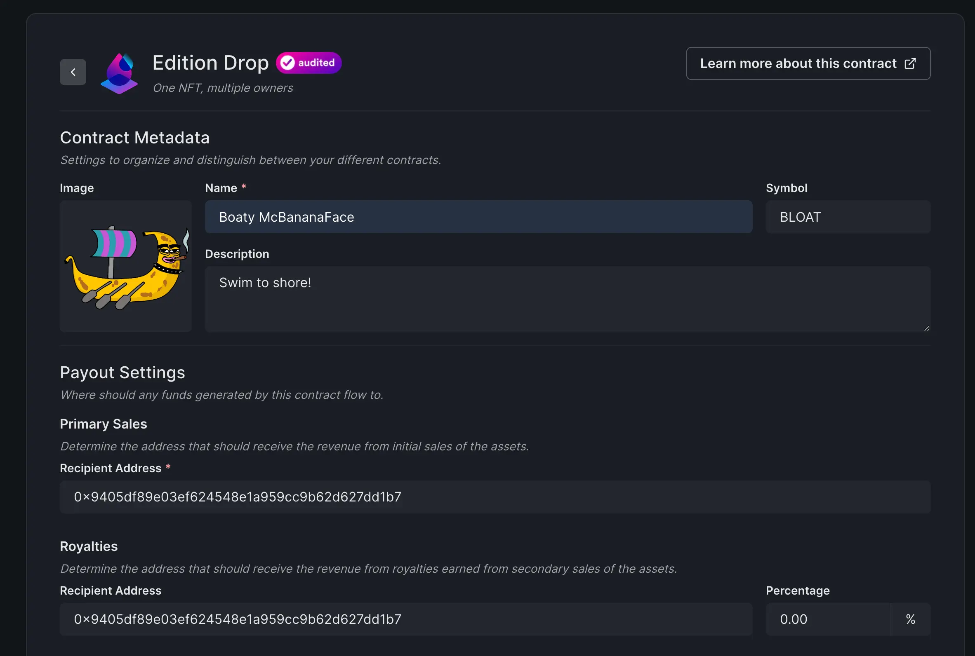
Task: Click the Symbol field label
Action: 786,188
